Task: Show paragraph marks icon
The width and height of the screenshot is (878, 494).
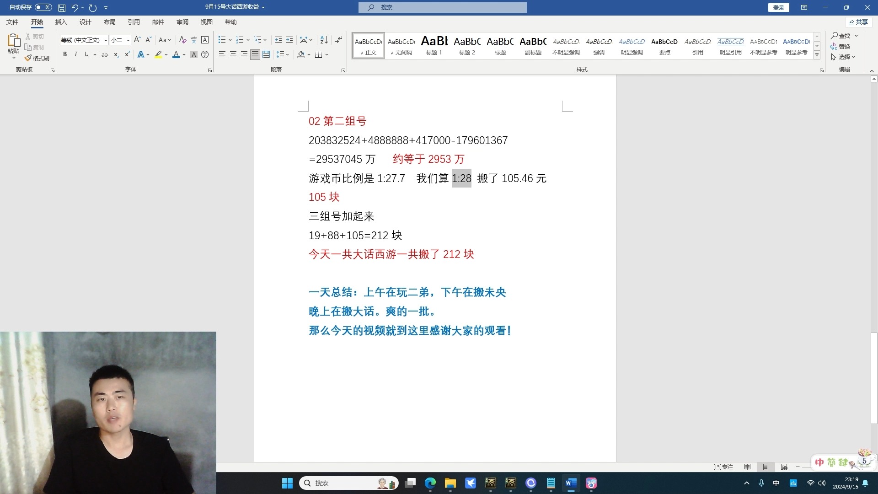Action: [338, 40]
